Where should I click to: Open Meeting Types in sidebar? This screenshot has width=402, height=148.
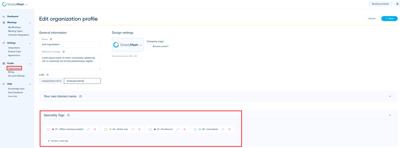[15, 31]
